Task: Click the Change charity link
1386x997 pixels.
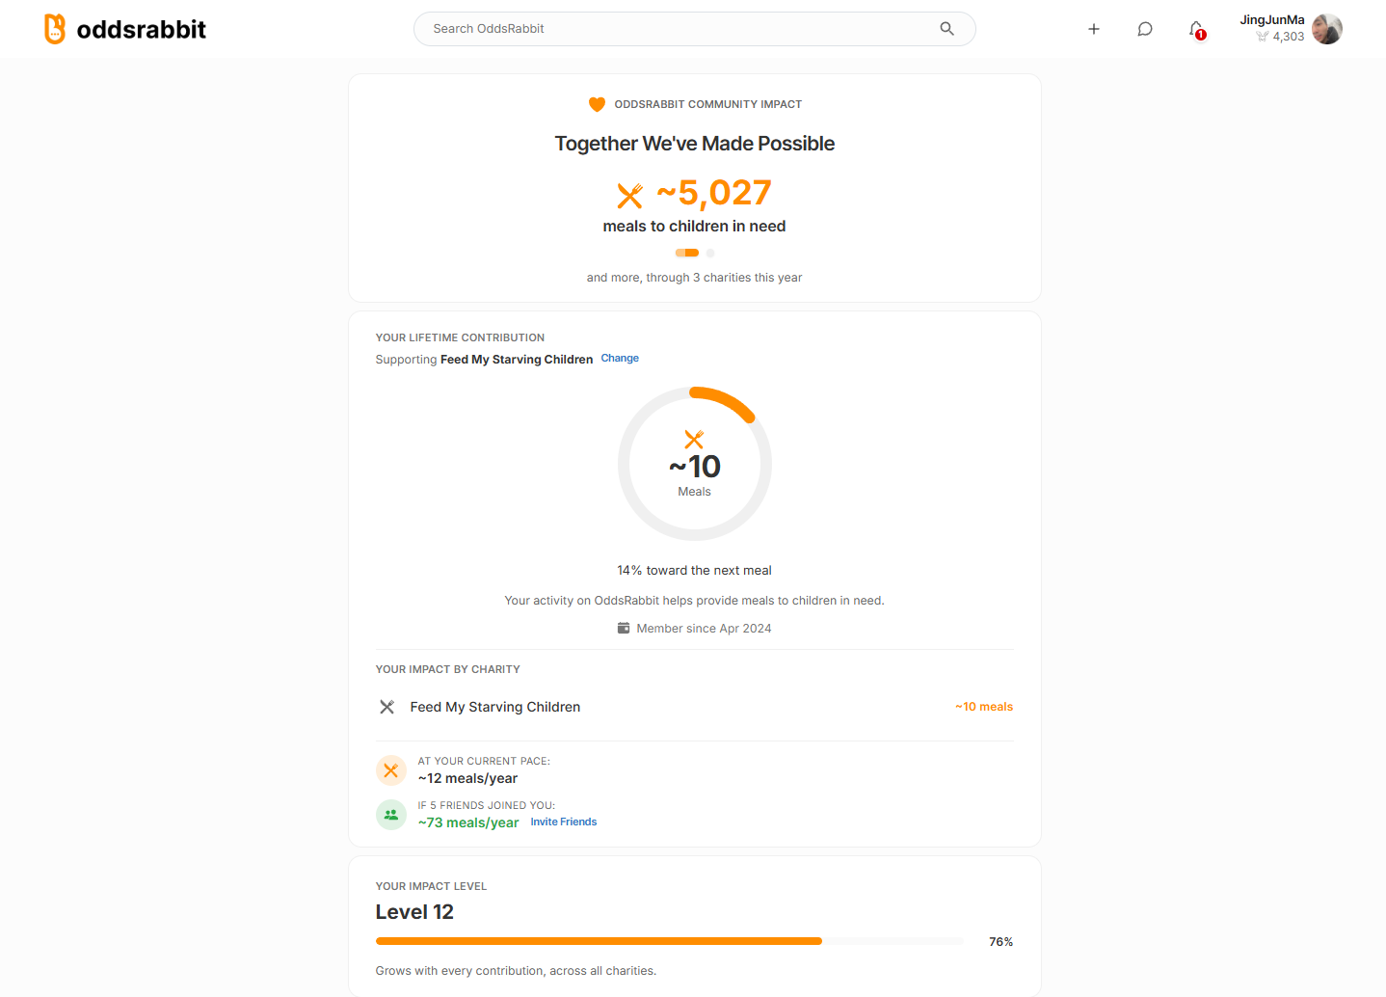Action: pos(620,358)
